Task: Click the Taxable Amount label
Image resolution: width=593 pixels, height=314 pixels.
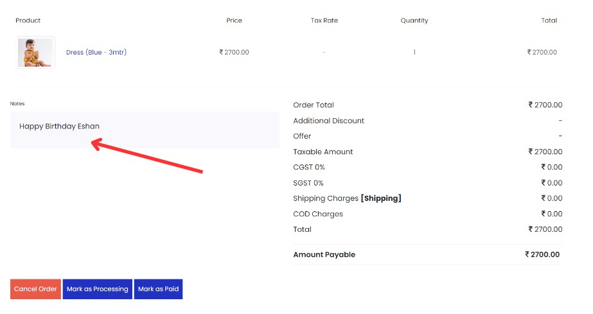Action: point(323,152)
